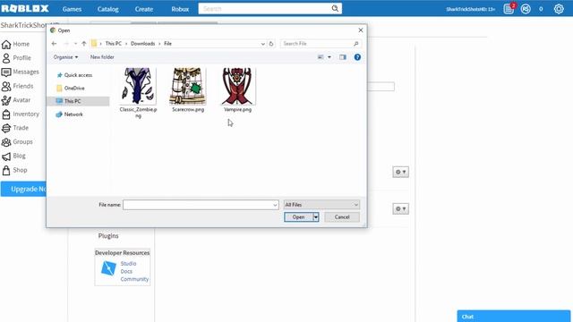Select This PC in the address path
Viewport: 573px width, 322px height.
tap(114, 44)
